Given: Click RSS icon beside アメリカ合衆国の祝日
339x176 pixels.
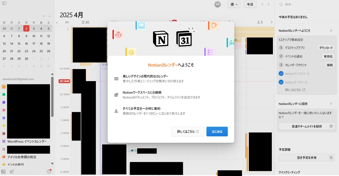Looking at the screenshot, I should 4,157.
